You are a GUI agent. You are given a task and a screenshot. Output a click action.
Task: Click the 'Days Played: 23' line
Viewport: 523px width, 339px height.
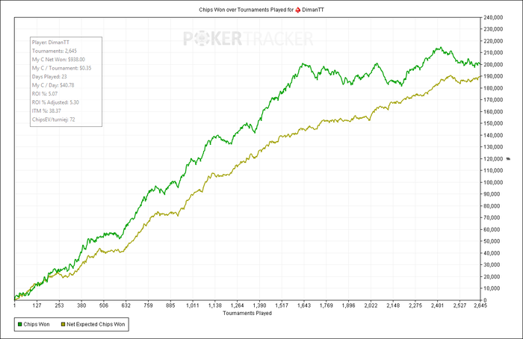pos(49,77)
